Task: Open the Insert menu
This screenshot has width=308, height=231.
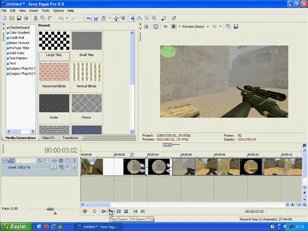Action: (x=34, y=11)
